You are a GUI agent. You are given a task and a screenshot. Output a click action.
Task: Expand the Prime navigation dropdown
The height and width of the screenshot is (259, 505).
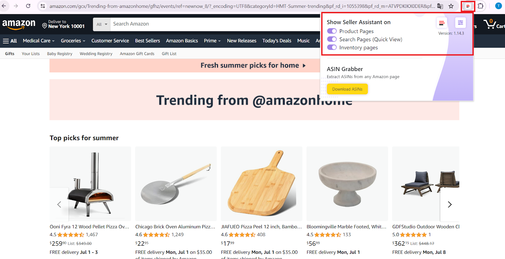point(212,41)
